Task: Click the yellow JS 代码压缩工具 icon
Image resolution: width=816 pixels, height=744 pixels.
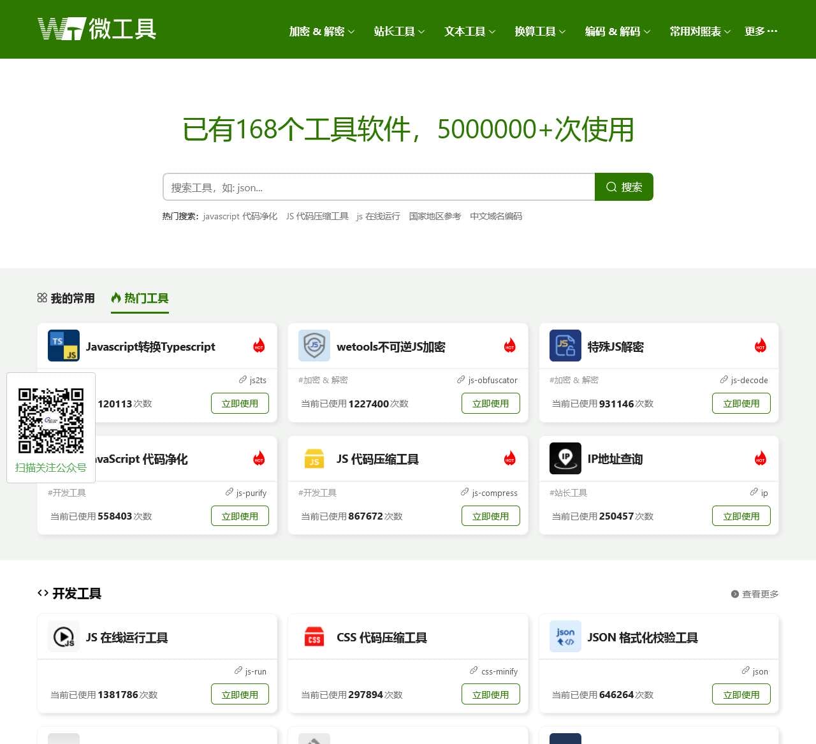Action: click(314, 458)
